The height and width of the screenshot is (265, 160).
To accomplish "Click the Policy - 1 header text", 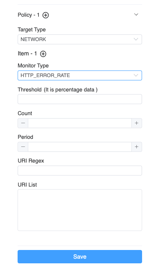I will 29,15.
